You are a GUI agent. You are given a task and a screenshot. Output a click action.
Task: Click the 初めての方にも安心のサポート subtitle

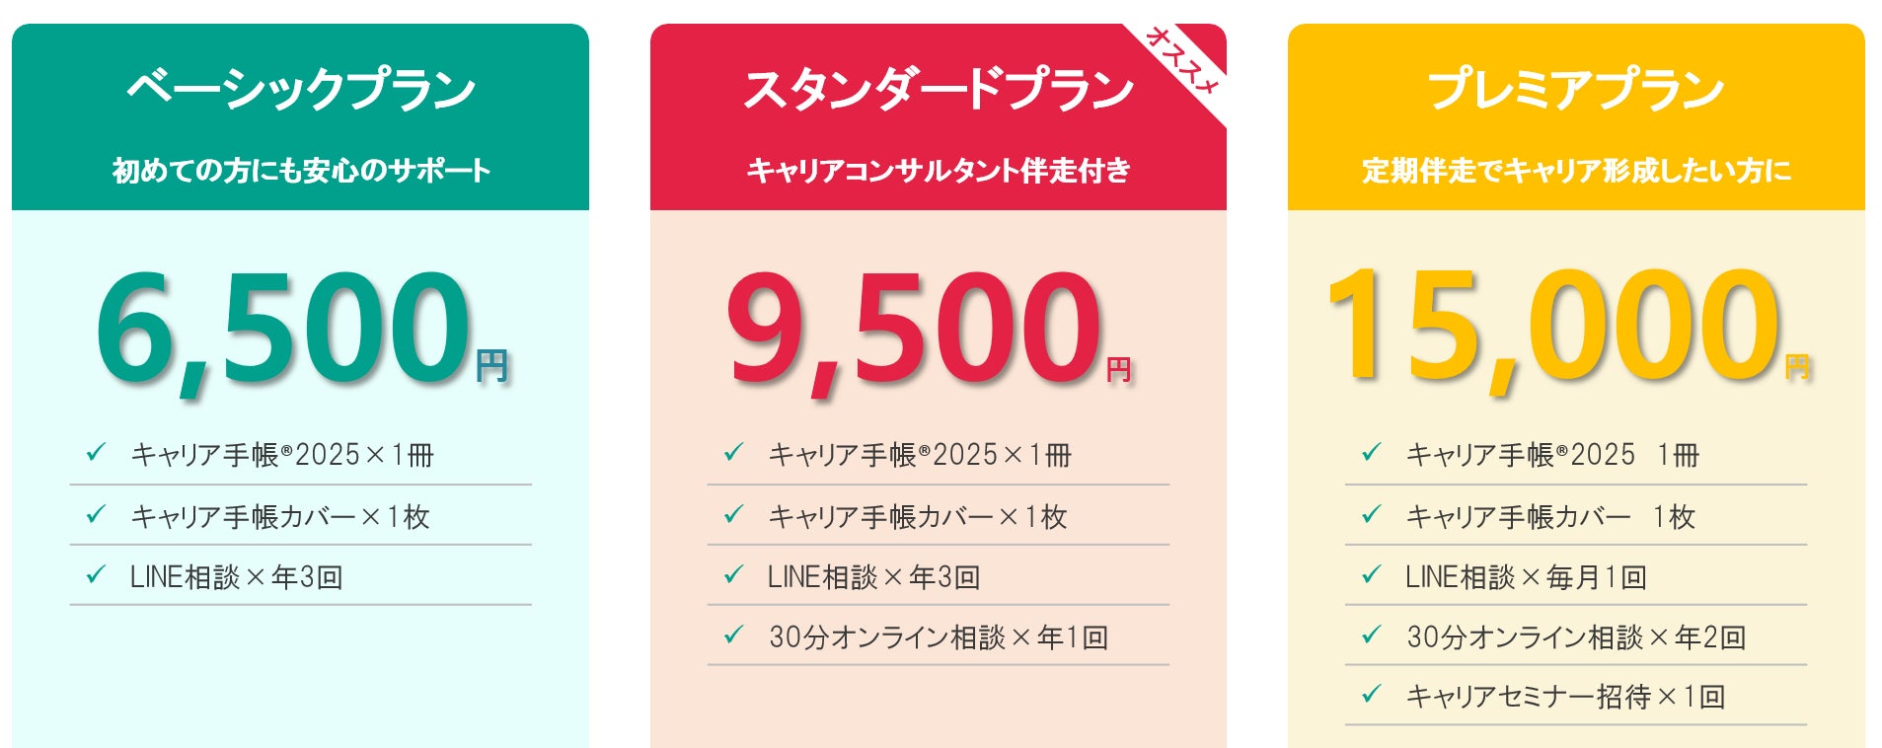301,171
